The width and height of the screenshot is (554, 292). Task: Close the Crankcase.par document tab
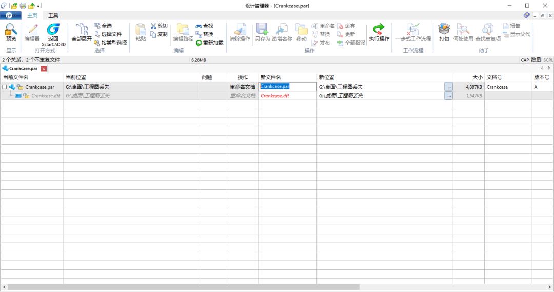tap(44, 68)
